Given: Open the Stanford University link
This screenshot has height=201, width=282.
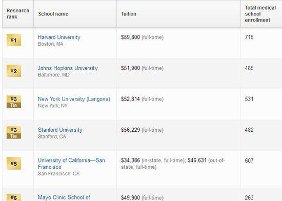Looking at the screenshot, I should [x=60, y=130].
